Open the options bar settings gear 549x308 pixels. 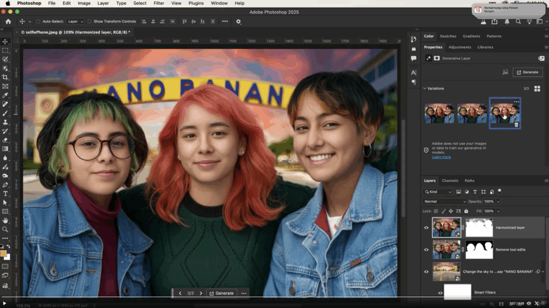(x=239, y=21)
